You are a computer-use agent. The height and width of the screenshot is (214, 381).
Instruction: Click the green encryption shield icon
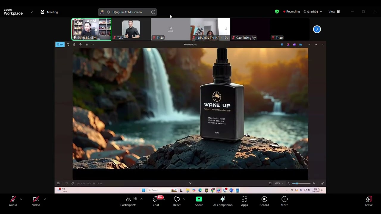pos(277,12)
